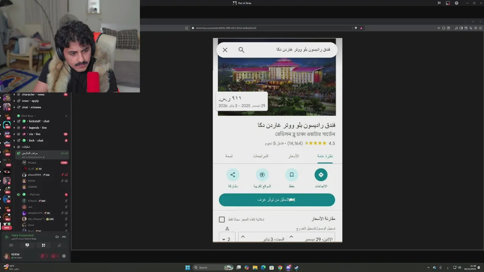
Task: Click the 911 SAR price card
Action: click(x=242, y=102)
